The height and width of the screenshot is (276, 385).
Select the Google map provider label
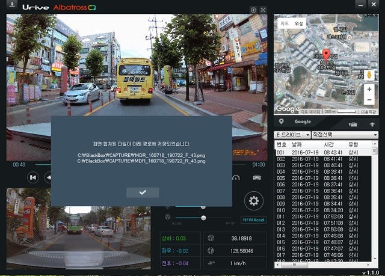point(303,121)
